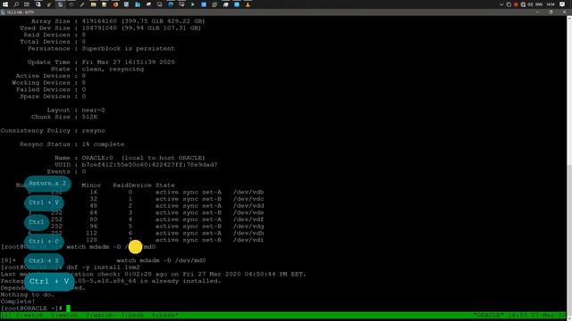
Task: Click the /dev/vde device entry
Action: [x=248, y=212]
